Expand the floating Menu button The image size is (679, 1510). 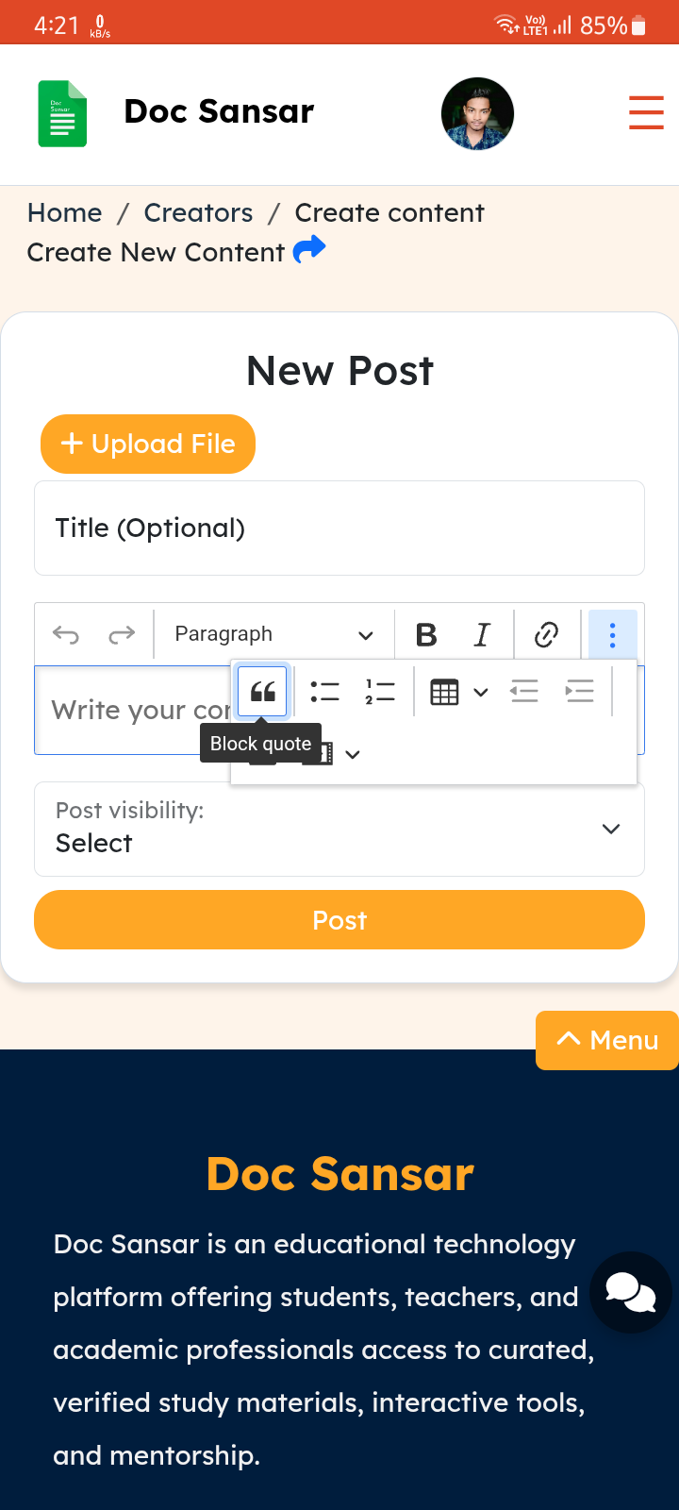(x=607, y=1040)
